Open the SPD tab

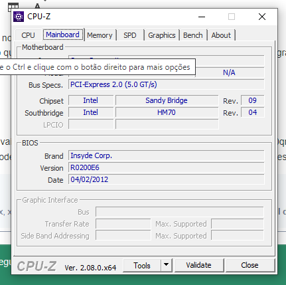coord(130,35)
